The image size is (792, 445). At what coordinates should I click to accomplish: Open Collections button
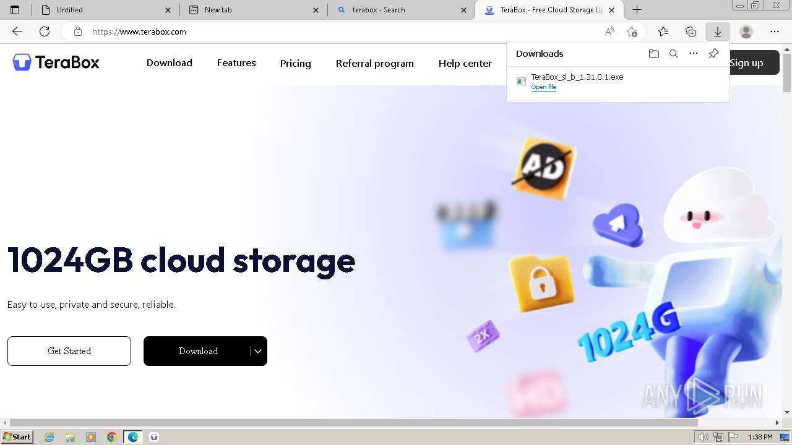691,32
